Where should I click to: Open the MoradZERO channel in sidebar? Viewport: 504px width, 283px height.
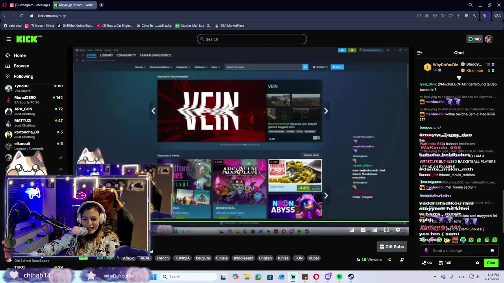(x=33, y=100)
